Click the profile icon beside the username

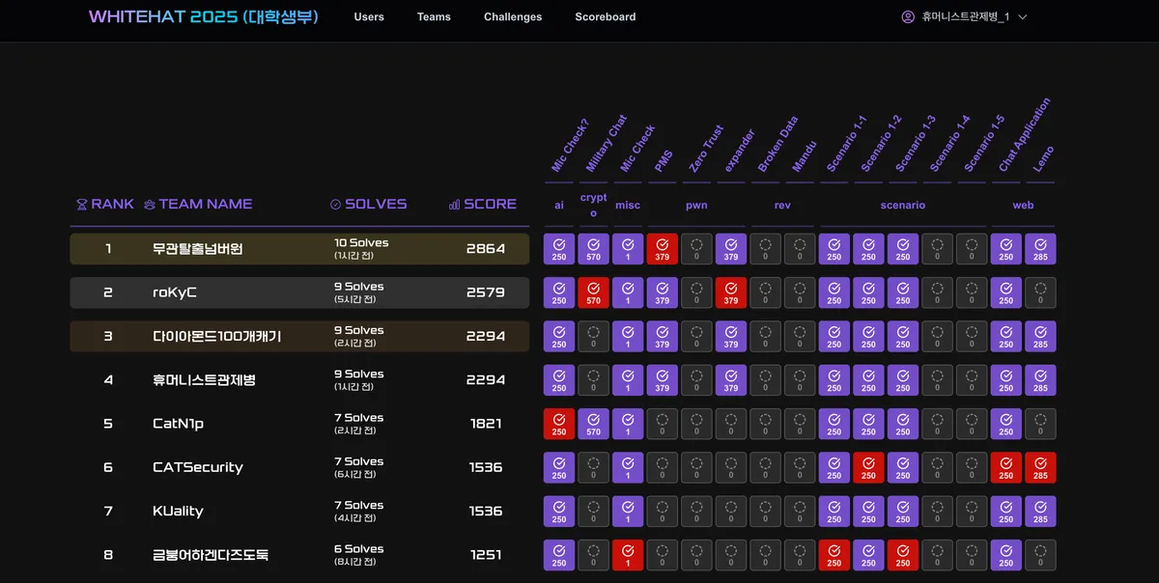point(906,16)
